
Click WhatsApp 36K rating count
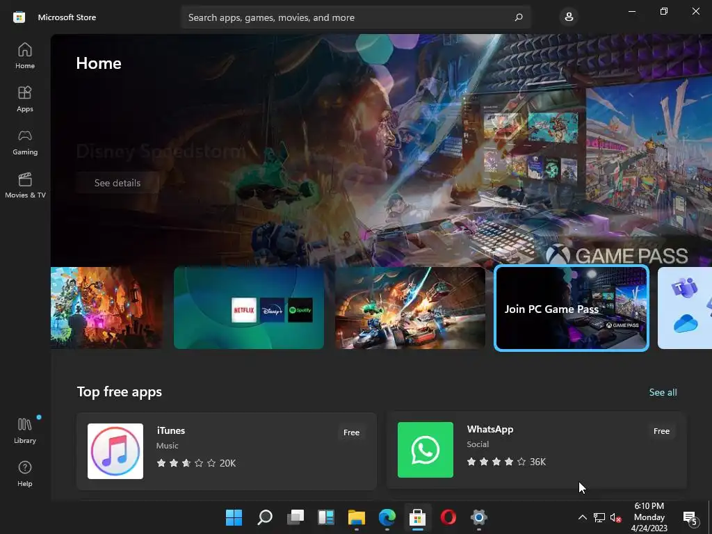537,462
